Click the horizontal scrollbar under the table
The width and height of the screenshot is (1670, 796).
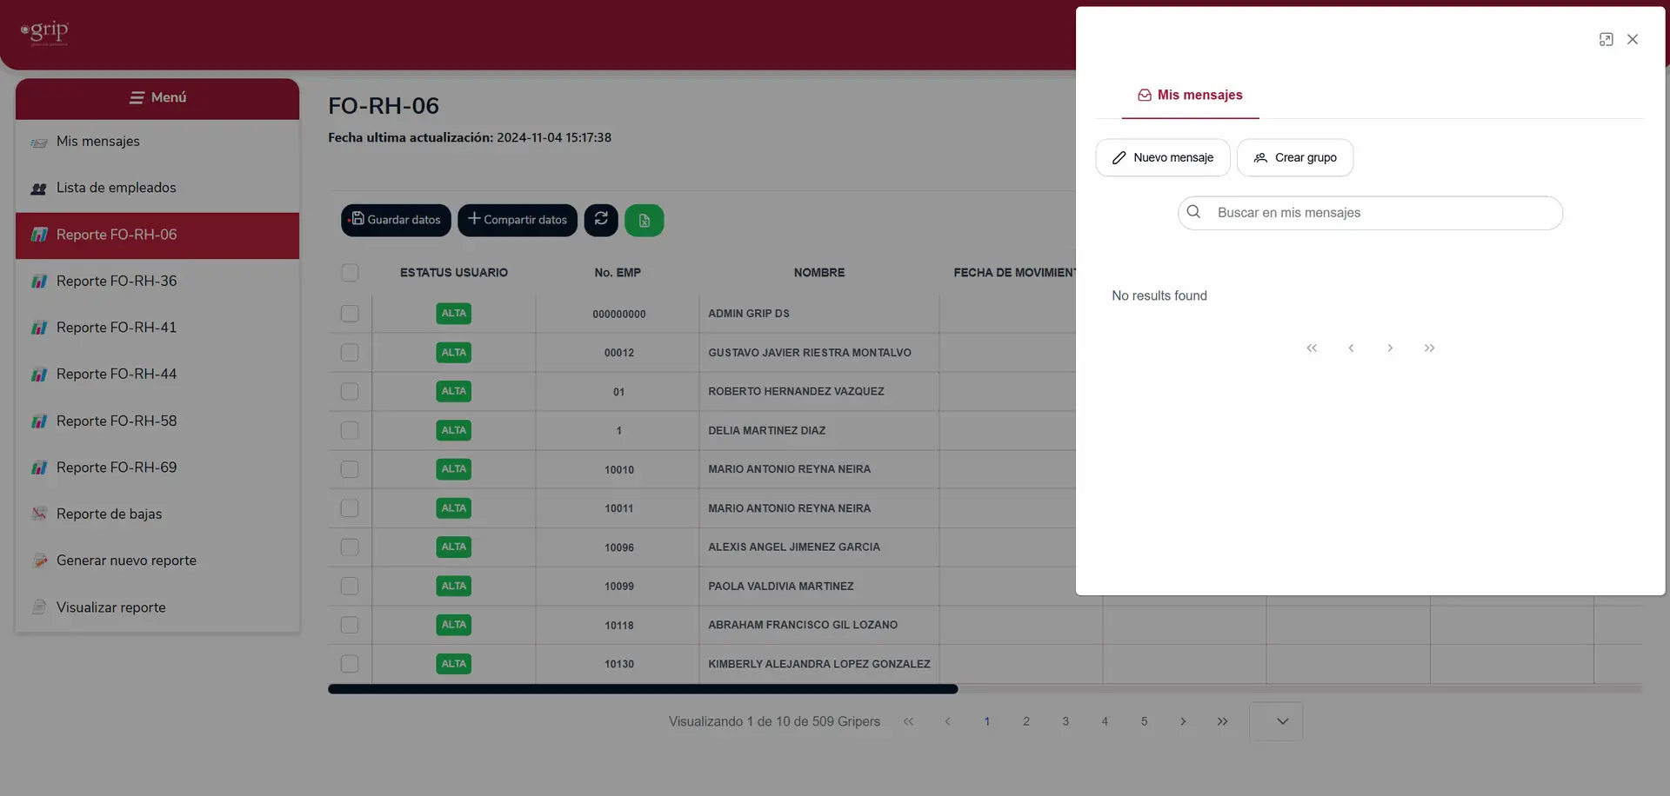[x=643, y=689]
